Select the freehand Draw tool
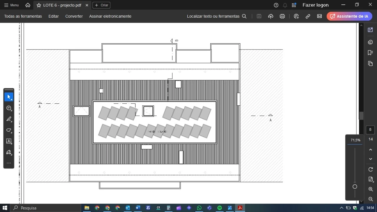The image size is (377, 212). click(9, 130)
